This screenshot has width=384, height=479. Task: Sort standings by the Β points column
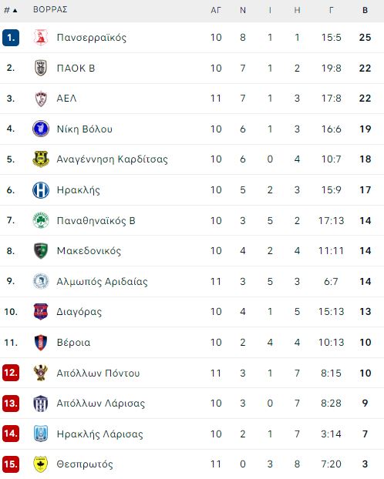(x=365, y=10)
